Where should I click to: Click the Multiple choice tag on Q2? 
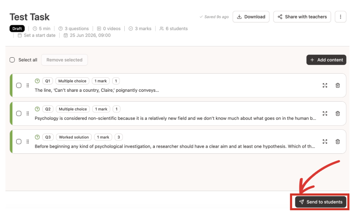pyautogui.click(x=73, y=109)
